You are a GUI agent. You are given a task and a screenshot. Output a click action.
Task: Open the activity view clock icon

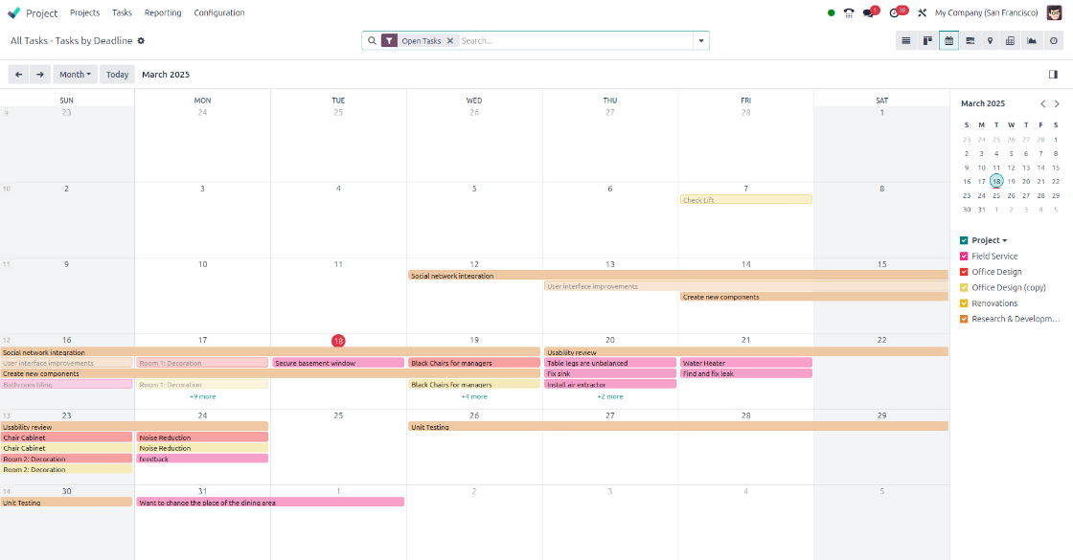tap(1054, 40)
